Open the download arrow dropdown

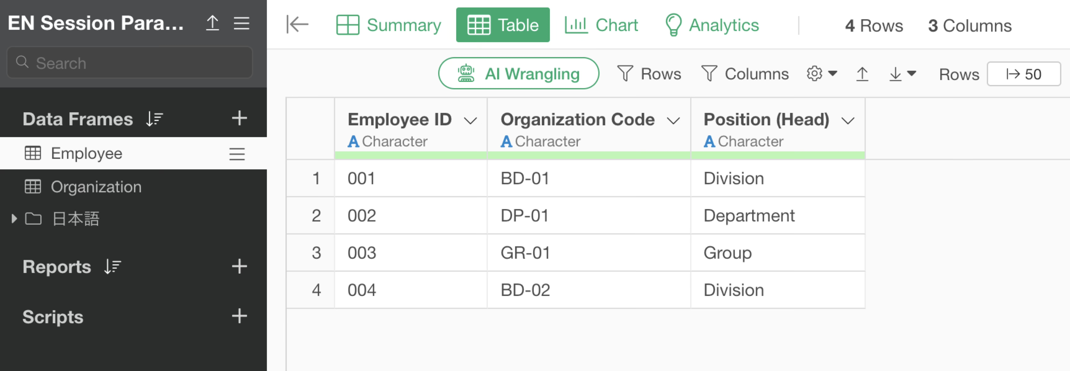click(x=902, y=74)
